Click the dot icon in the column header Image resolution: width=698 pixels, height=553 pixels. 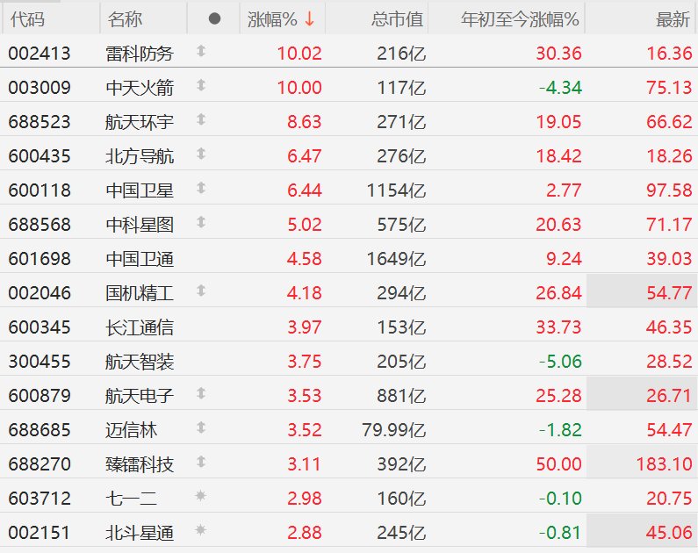tap(214, 18)
